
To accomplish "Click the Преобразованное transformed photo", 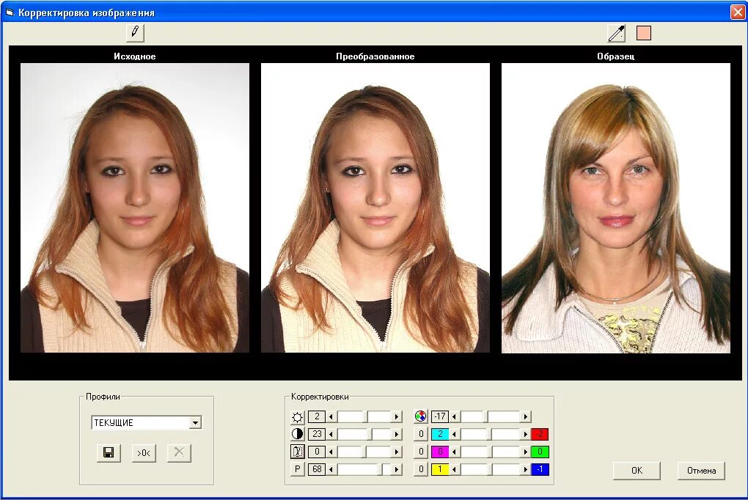I will [375, 208].
